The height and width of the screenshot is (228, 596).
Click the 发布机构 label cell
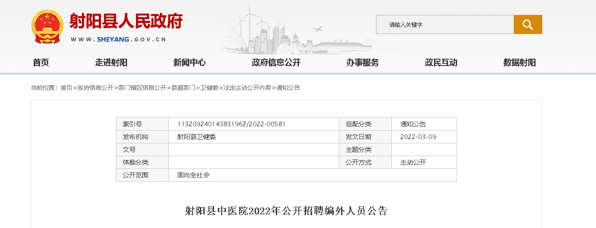tap(142, 137)
